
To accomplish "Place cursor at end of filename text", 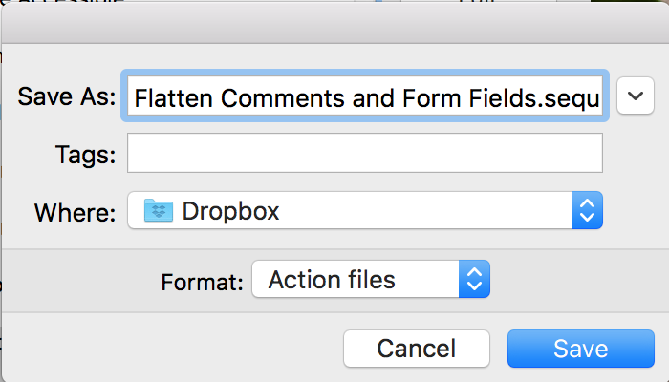I will [x=601, y=96].
